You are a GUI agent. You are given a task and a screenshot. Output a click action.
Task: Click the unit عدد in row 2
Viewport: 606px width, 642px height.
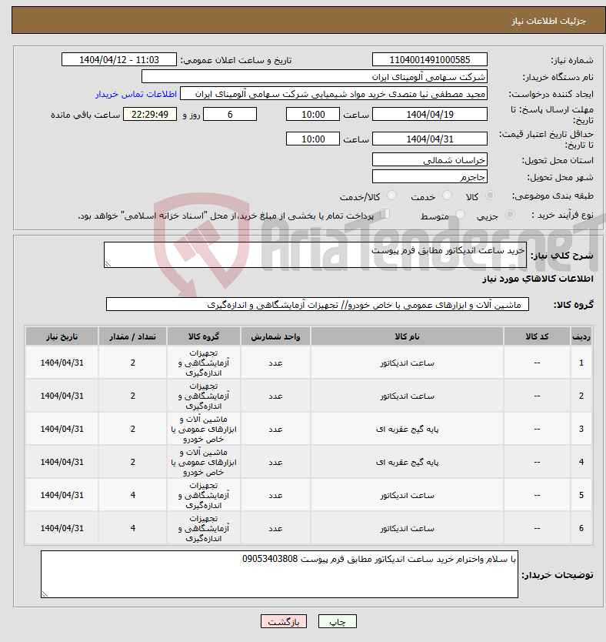pyautogui.click(x=275, y=396)
